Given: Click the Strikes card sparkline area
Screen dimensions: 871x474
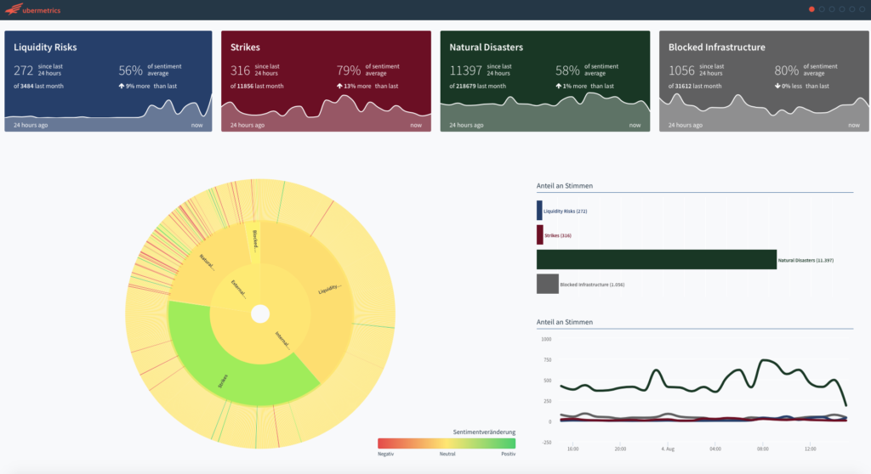Looking at the screenshot, I should tap(326, 113).
